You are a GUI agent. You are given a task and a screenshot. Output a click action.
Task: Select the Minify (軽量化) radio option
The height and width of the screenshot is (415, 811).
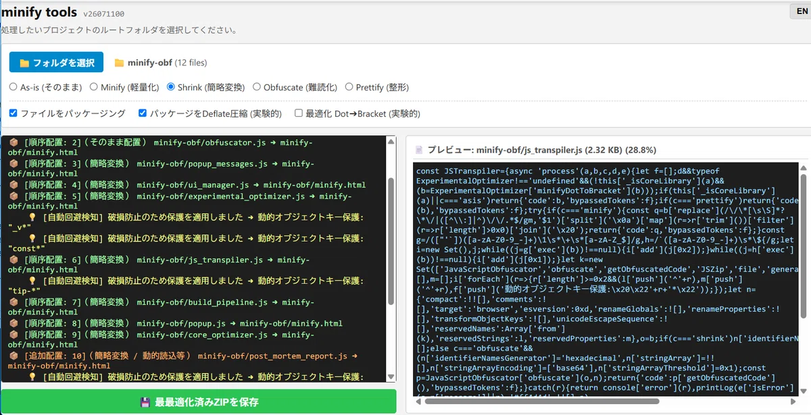coord(94,87)
